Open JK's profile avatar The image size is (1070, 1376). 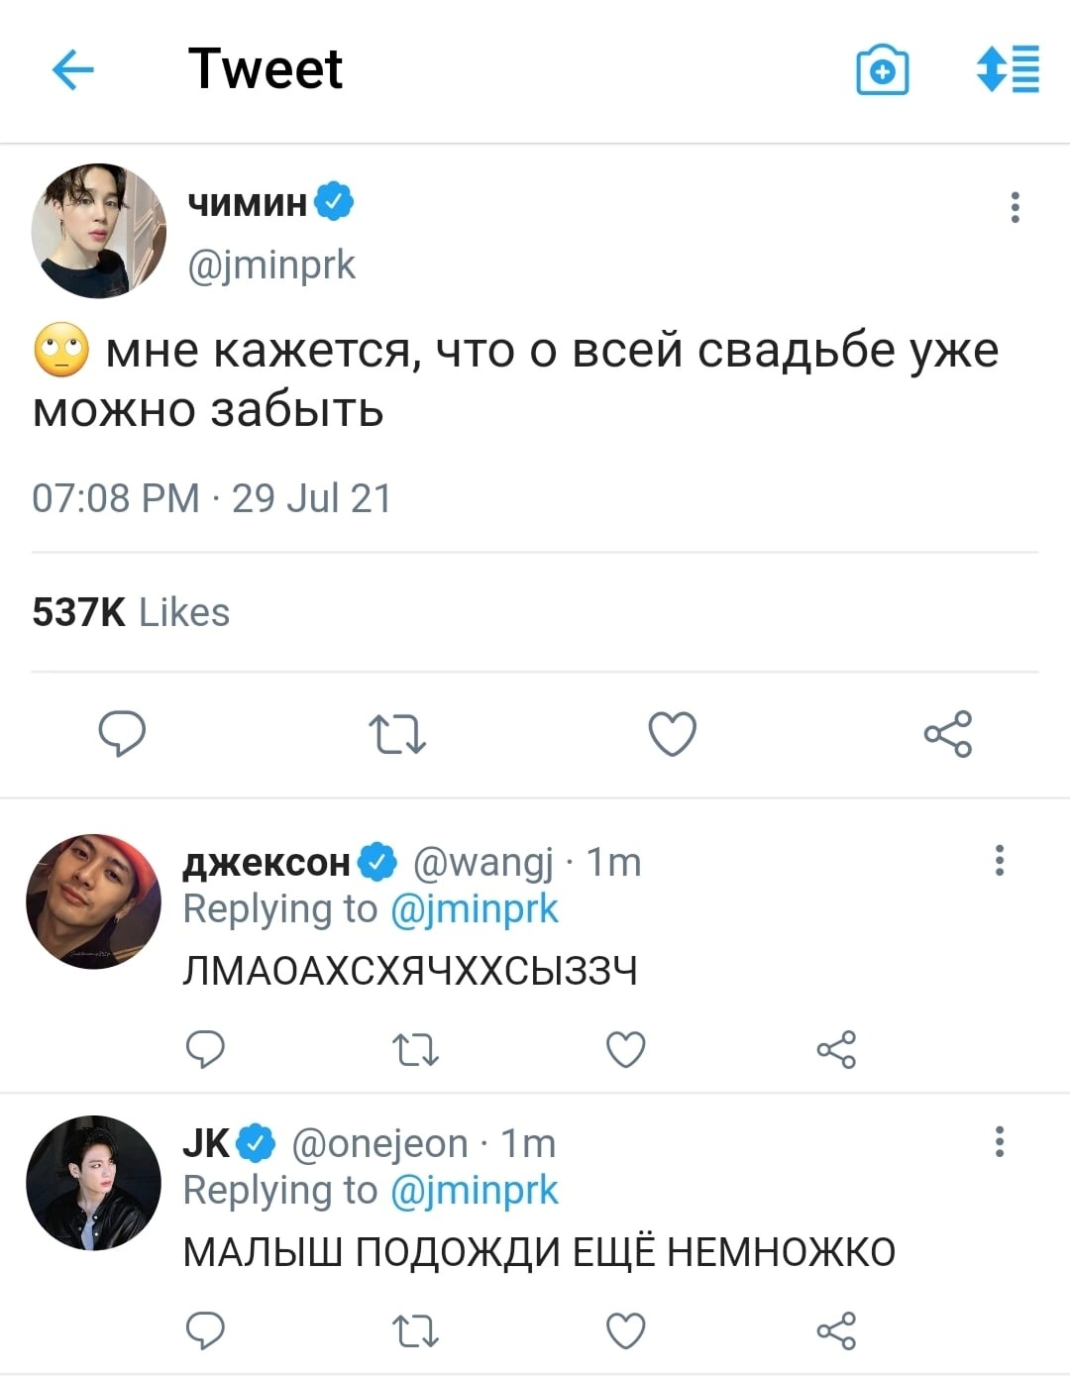click(94, 1183)
